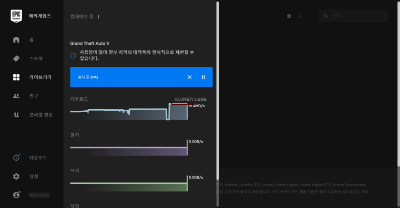Click the 쓰기 section label
Image resolution: width=400 pixels, height=208 pixels.
[x=74, y=171]
